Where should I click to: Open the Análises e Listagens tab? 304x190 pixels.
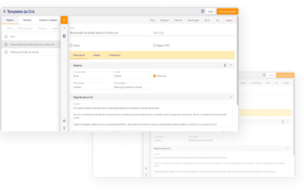pyautogui.click(x=48, y=20)
